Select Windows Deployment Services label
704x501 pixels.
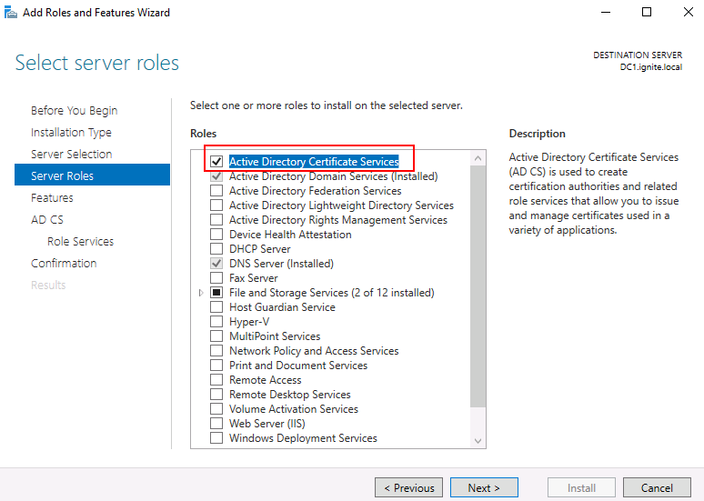(x=303, y=438)
